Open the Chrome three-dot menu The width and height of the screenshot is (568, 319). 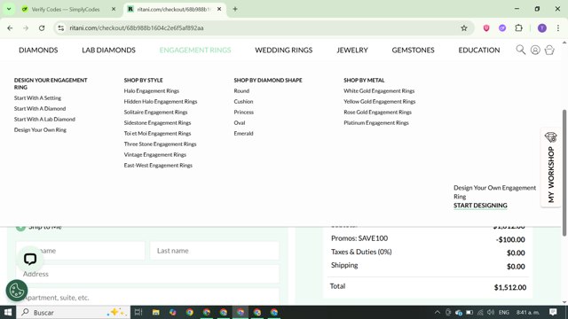[558, 27]
